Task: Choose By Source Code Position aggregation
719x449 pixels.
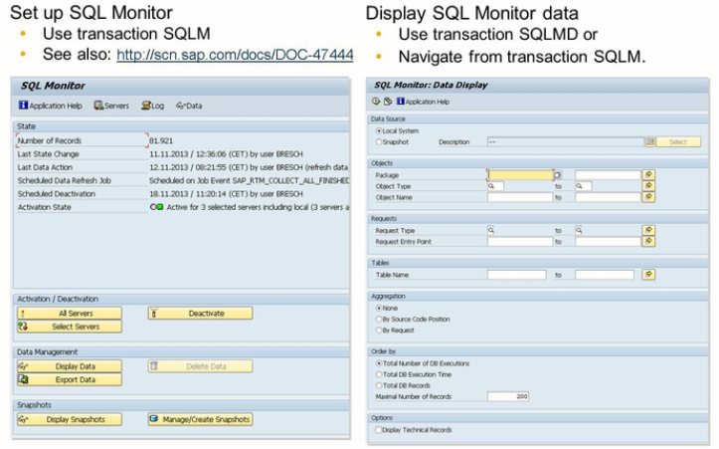Action: click(378, 319)
